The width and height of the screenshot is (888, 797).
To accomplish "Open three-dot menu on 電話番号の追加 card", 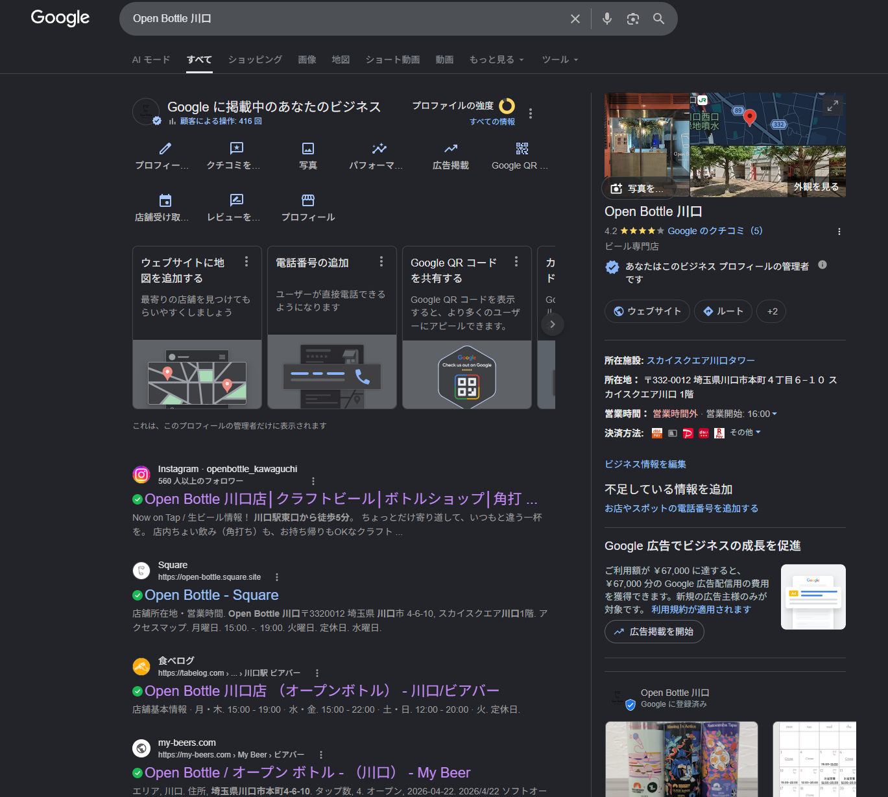I will click(381, 261).
